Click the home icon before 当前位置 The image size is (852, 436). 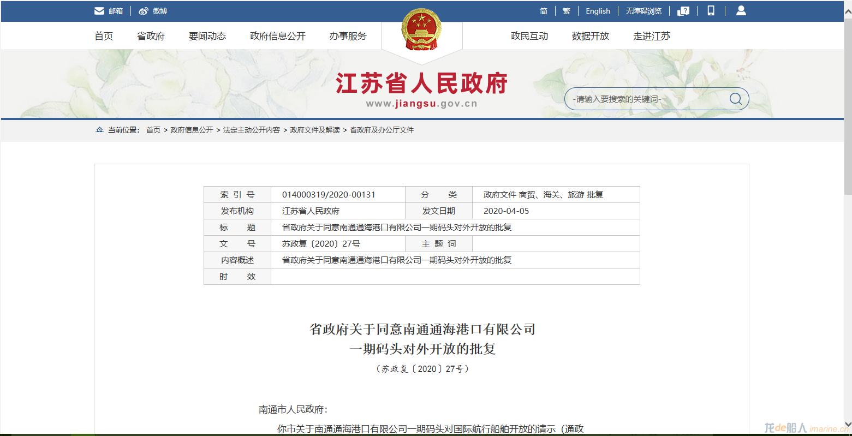[x=99, y=130]
